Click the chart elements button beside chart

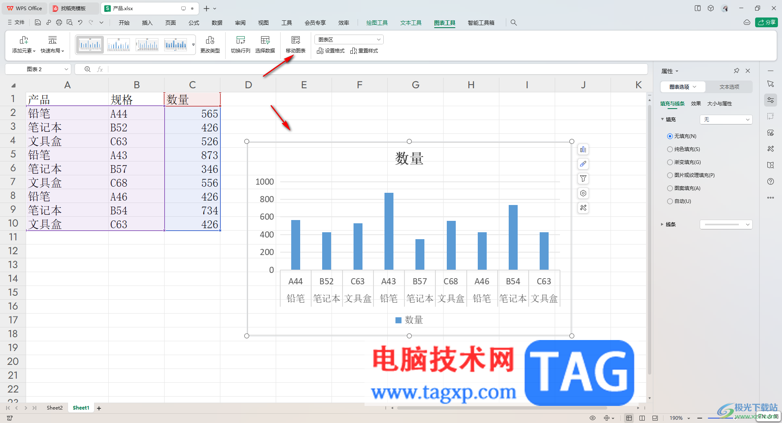pos(583,150)
